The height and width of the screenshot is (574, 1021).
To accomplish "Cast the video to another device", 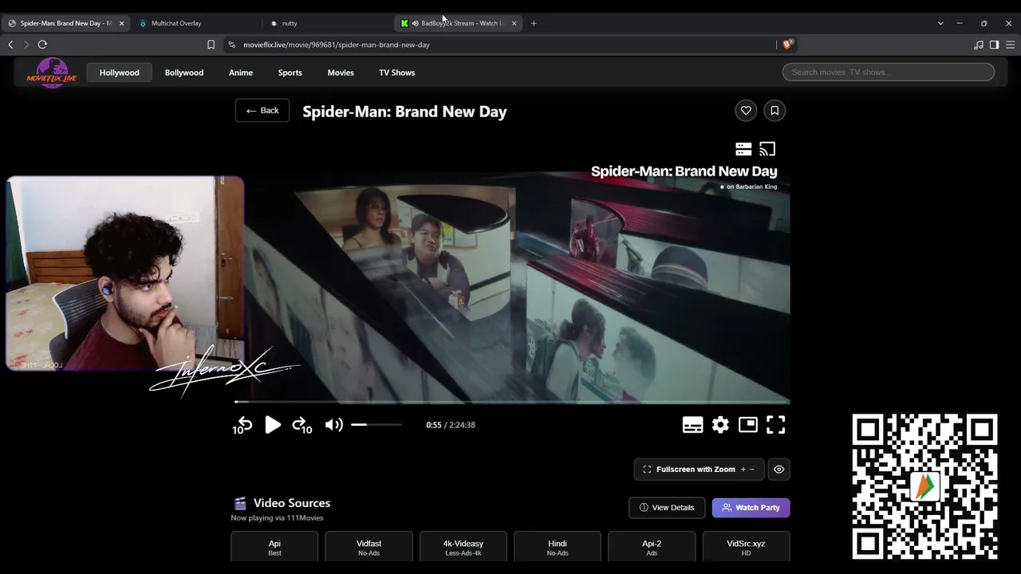I will click(x=767, y=149).
